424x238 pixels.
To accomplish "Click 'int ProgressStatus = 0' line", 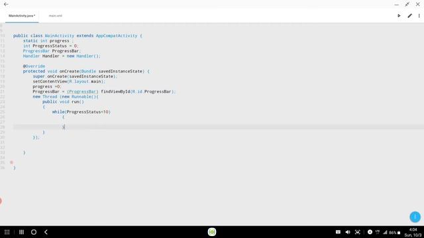I will [x=50, y=46].
